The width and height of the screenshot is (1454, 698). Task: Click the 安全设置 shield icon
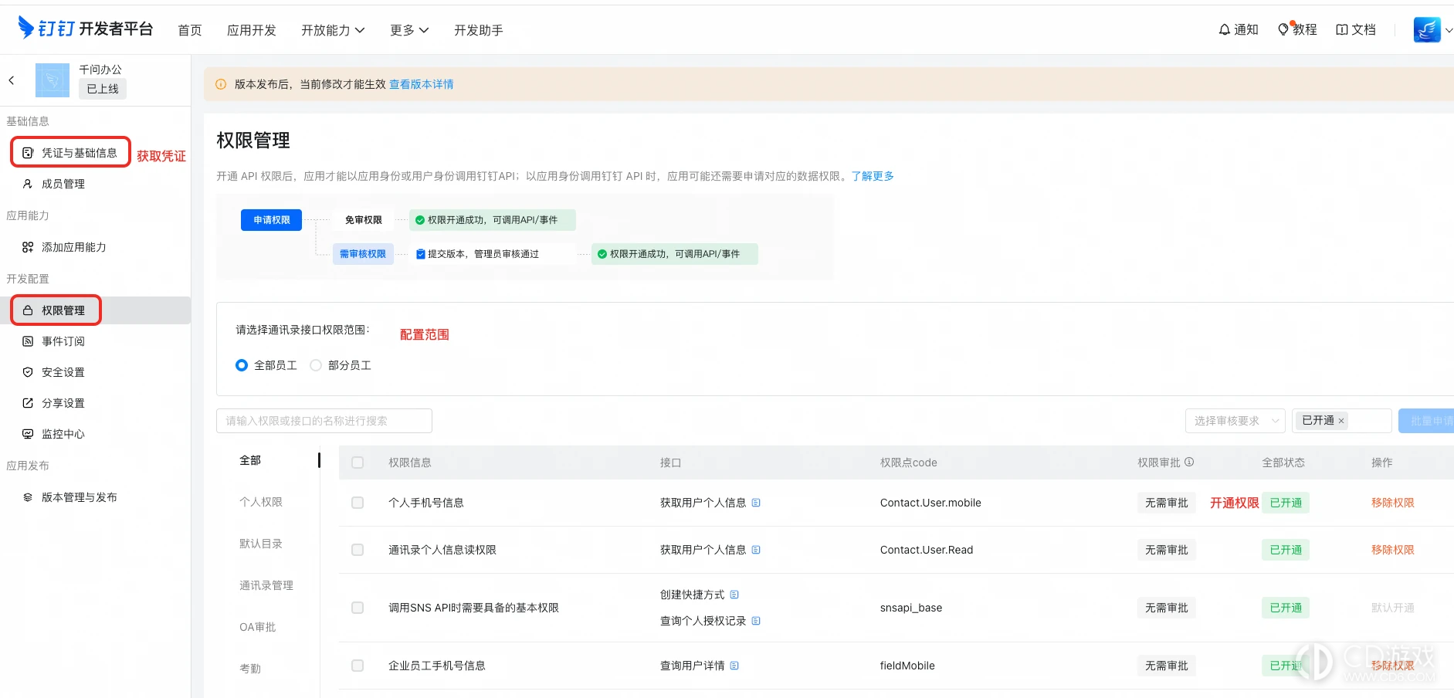pos(28,372)
